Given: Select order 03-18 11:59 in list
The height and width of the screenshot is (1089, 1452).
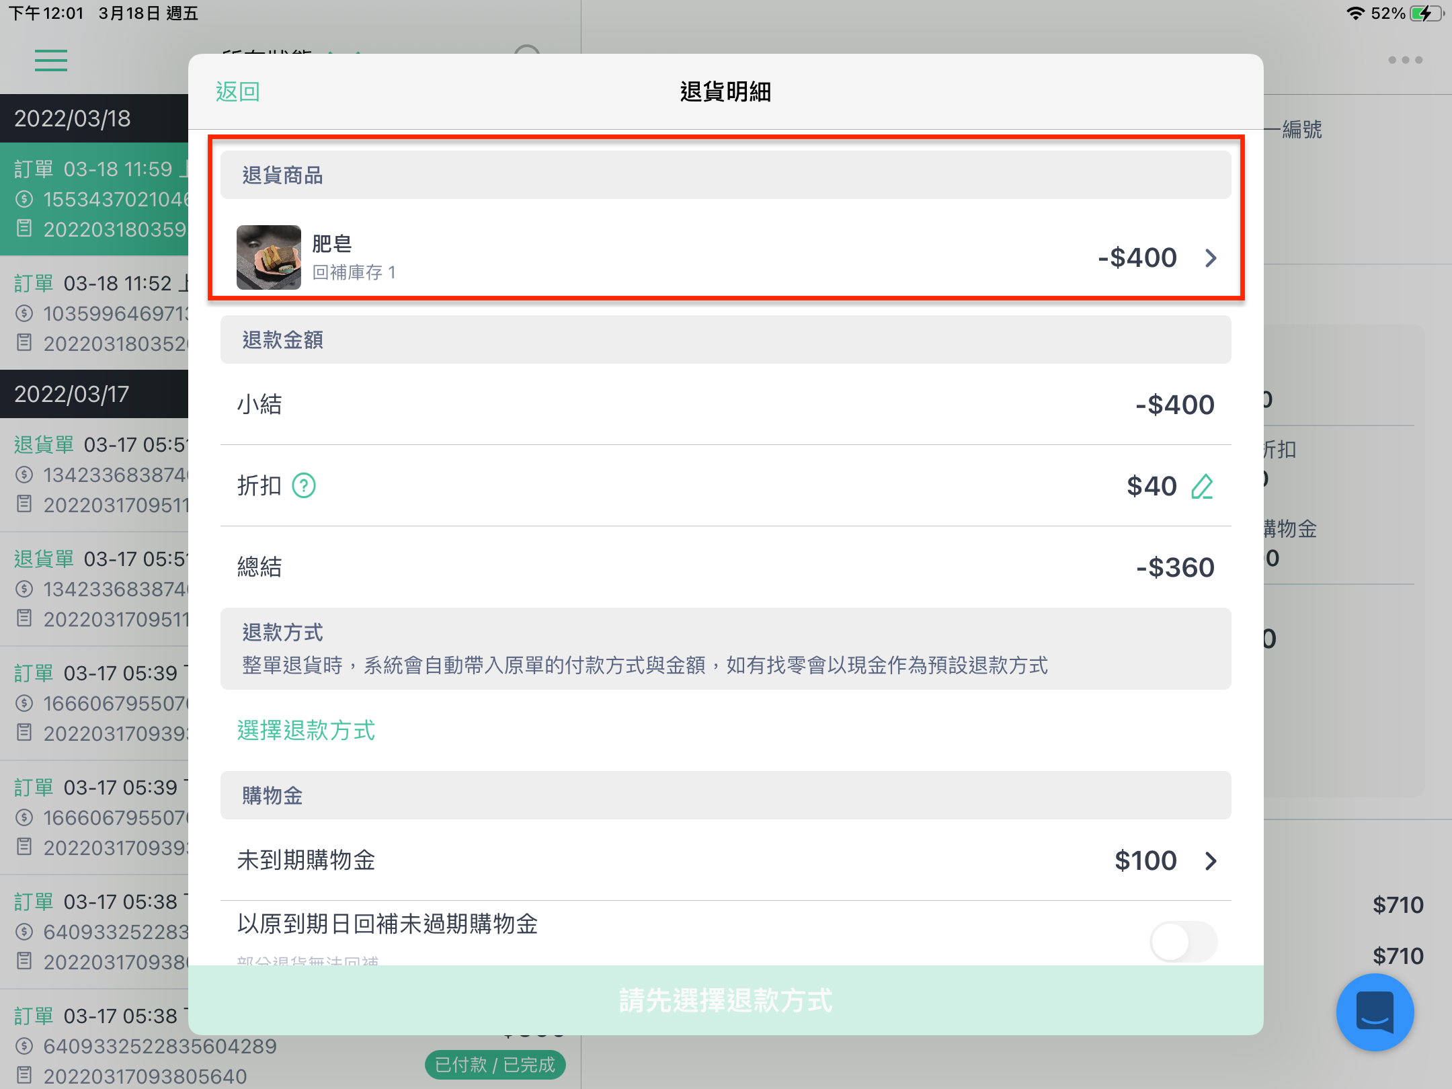Looking at the screenshot, I should pos(94,199).
